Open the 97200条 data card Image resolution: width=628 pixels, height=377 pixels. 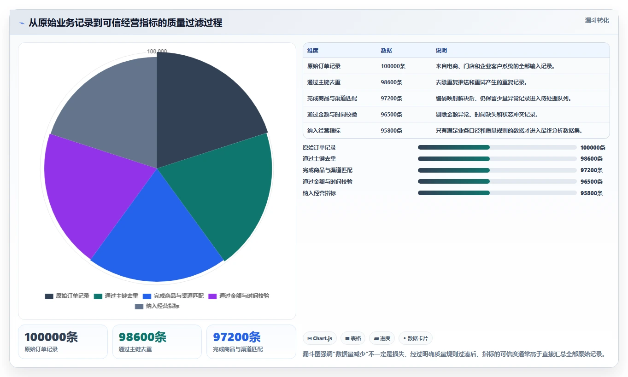[x=251, y=342]
